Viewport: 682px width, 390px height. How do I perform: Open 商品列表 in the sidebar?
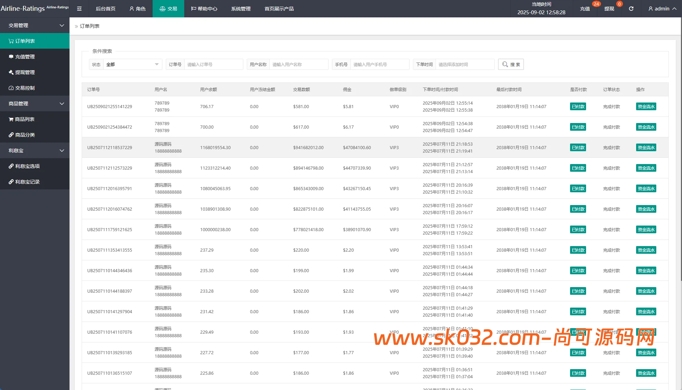[x=25, y=119]
